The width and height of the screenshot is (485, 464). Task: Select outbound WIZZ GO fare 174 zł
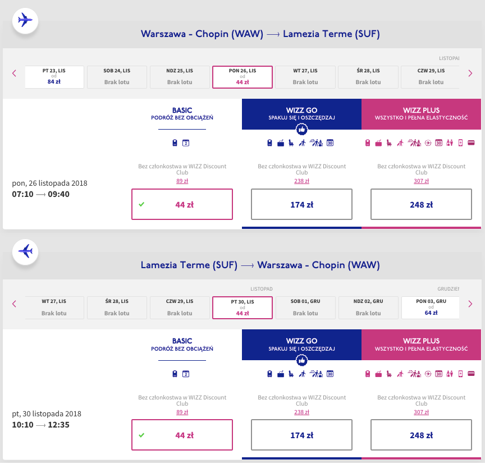(301, 204)
